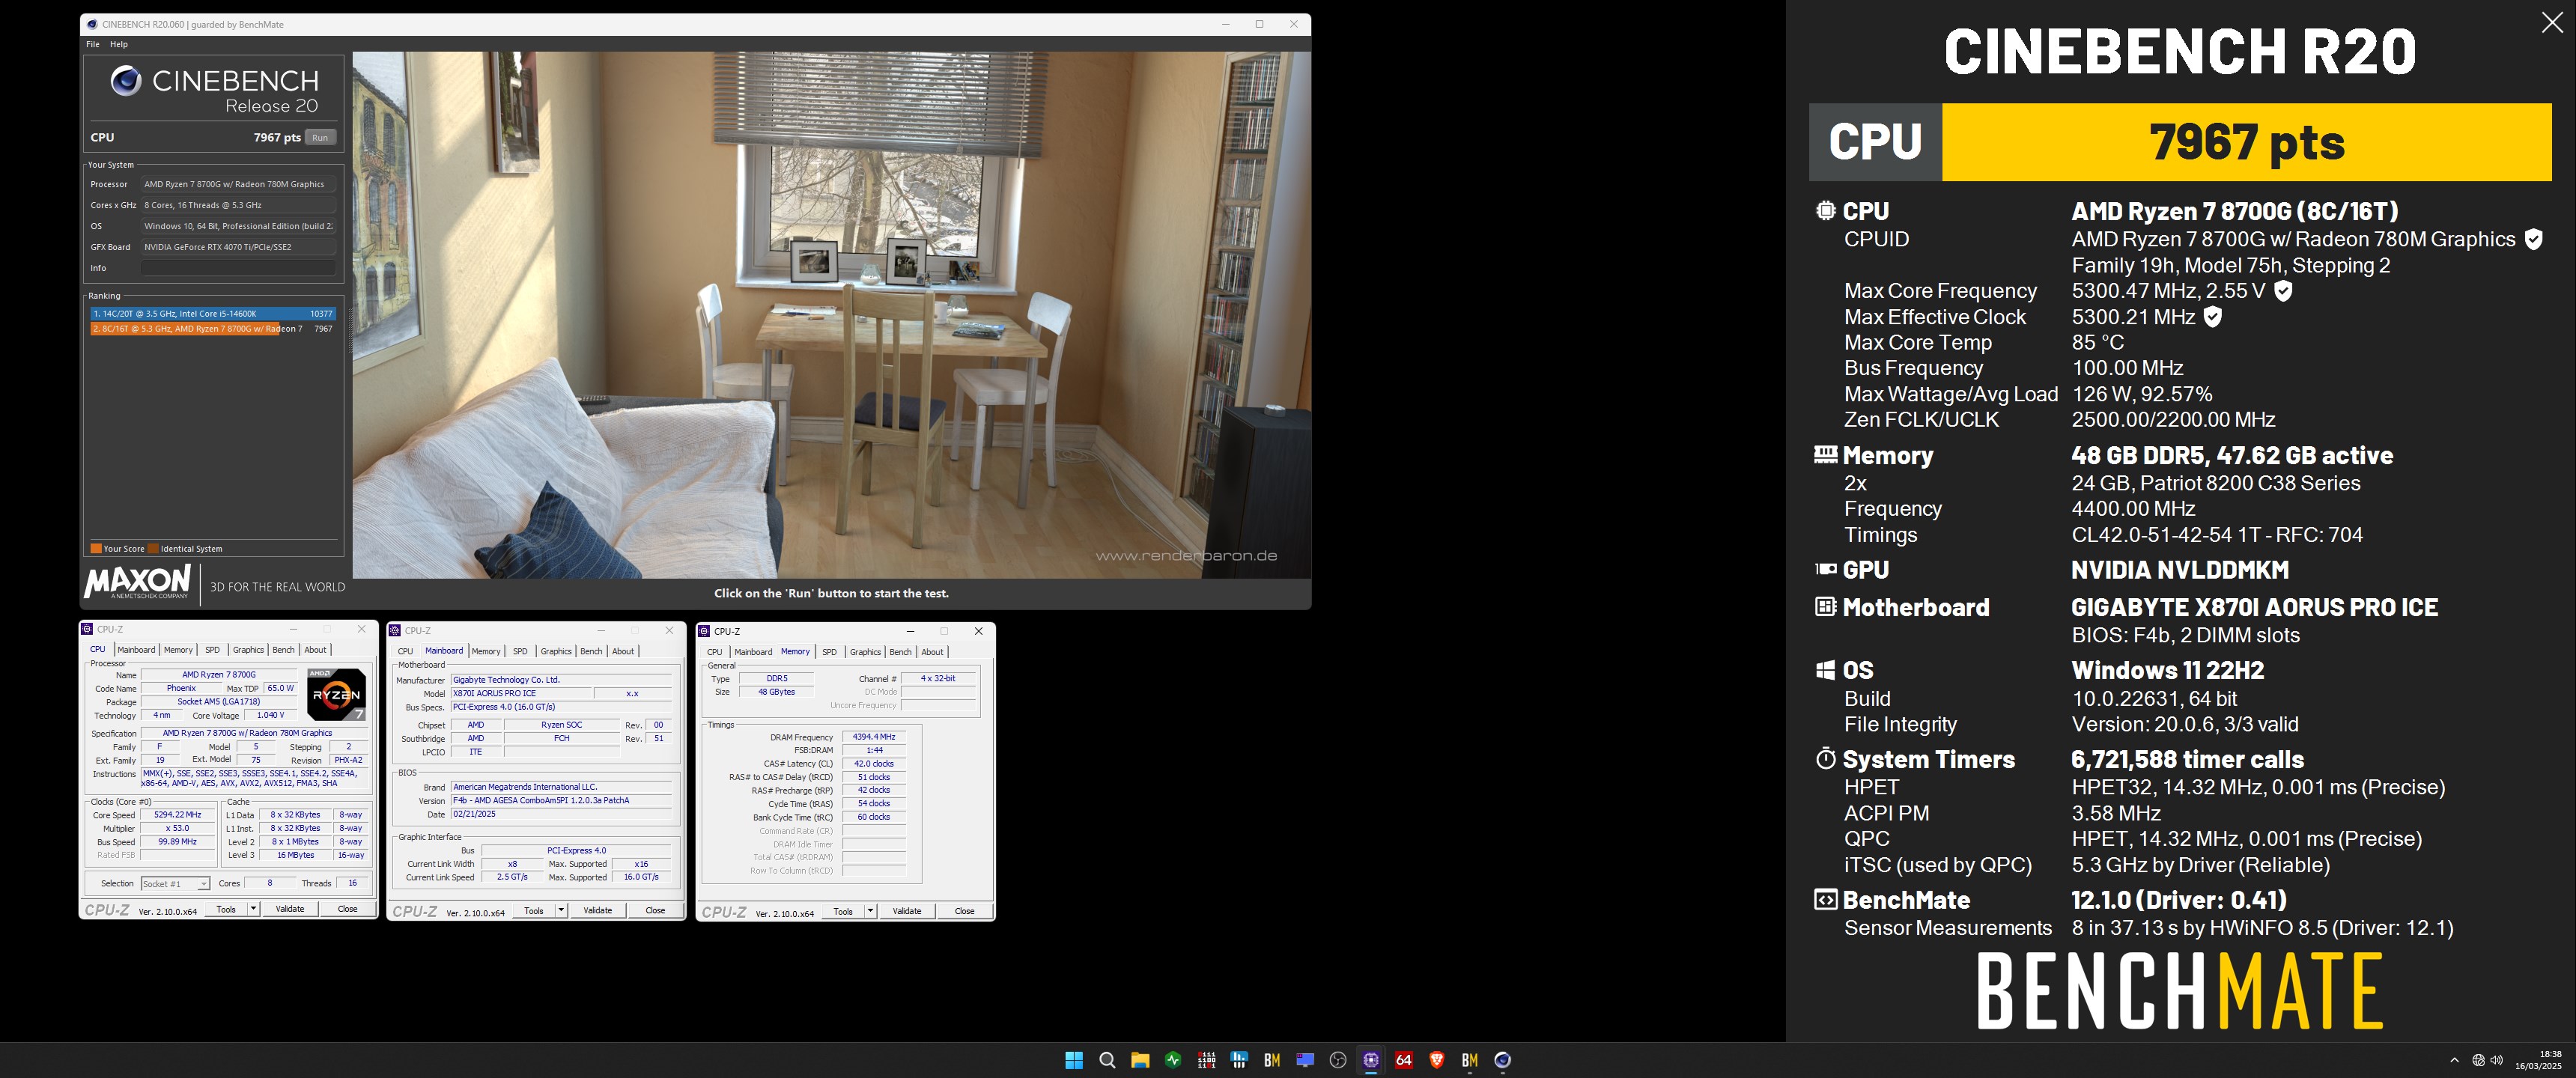Click the 7967 pts score in BenchMate panel

tap(2246, 142)
